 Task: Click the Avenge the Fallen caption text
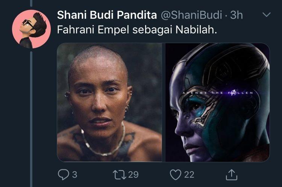218,93
